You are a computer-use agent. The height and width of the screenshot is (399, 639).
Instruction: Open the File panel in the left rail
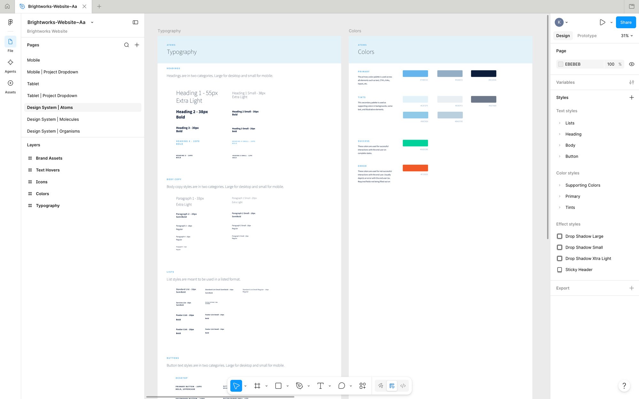[x=10, y=44]
